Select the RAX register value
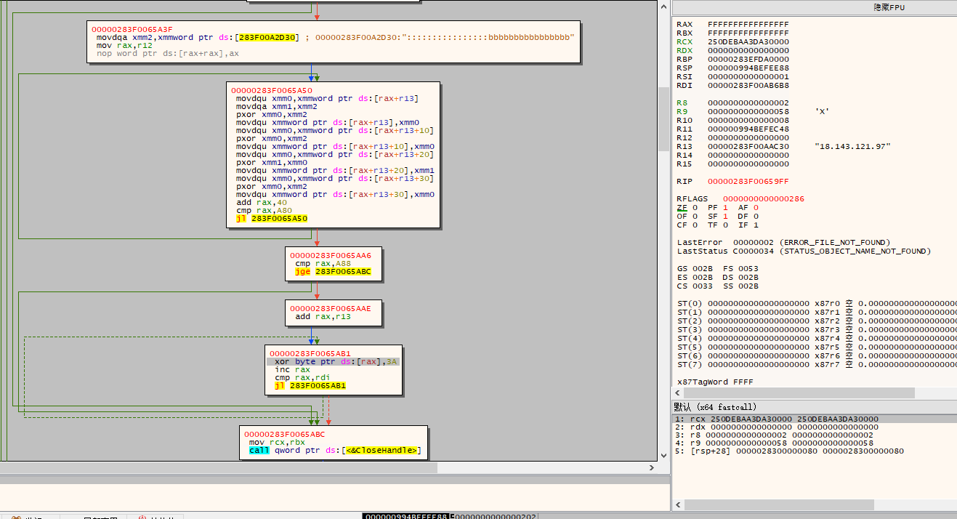Viewport: 957px width, 519px height. (748, 24)
